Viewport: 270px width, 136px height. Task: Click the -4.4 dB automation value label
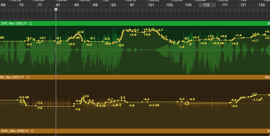(154, 105)
